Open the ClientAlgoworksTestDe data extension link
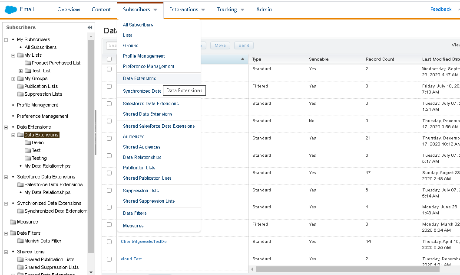Screen dimensions: 460x275 [x=143, y=242]
